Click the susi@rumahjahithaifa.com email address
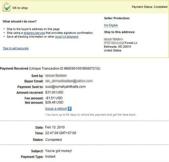The height and width of the screenshot is (162, 169). pos(65,87)
